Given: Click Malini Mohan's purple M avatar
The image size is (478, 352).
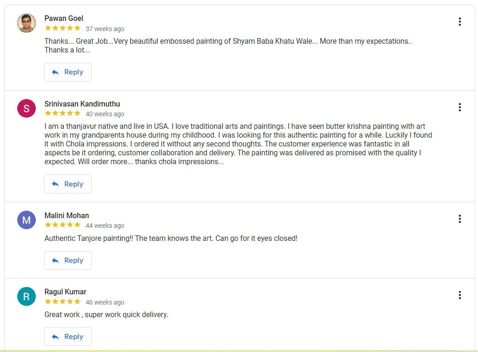Looking at the screenshot, I should [27, 220].
